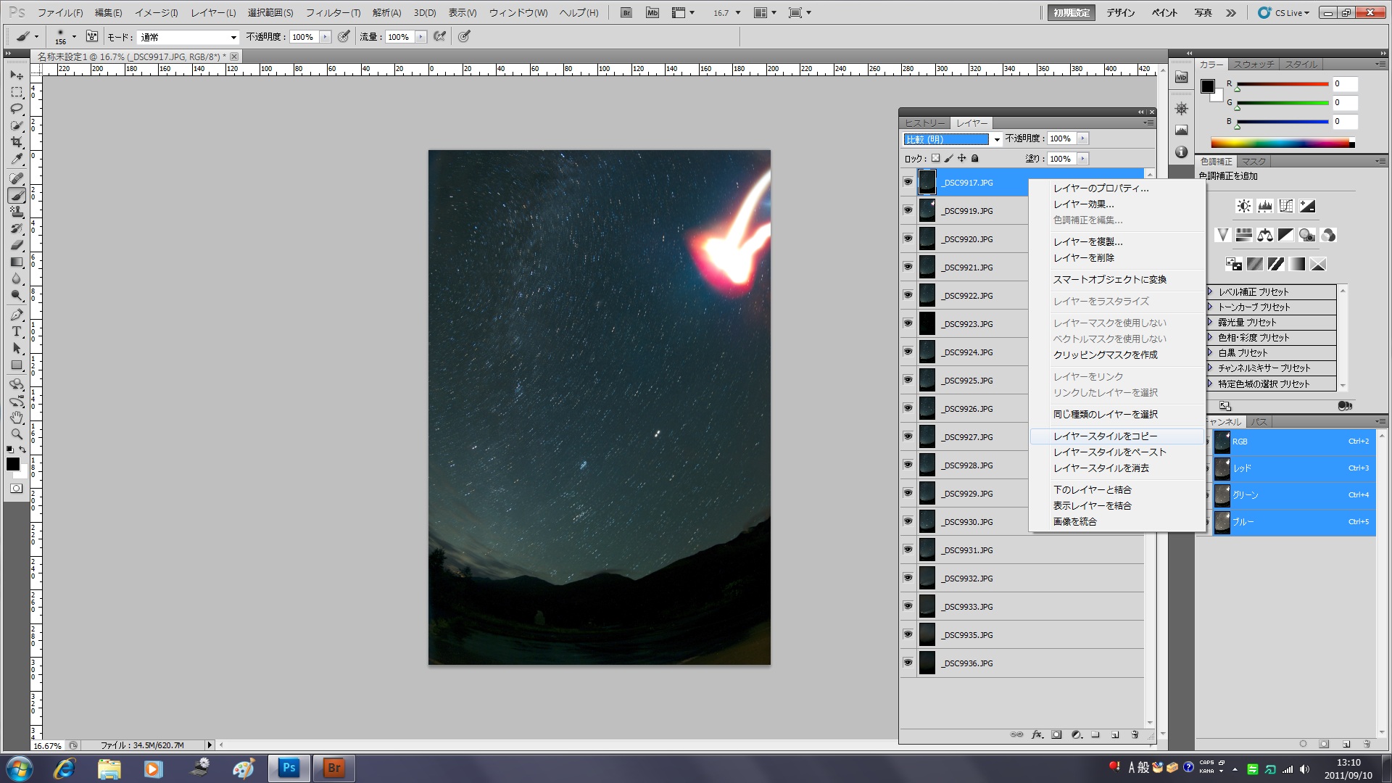Toggle visibility of _DSC9931.JPG layer
The height and width of the screenshot is (783, 1392).
(908, 550)
